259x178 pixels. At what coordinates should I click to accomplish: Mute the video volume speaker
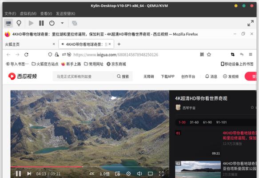[x=139, y=174]
